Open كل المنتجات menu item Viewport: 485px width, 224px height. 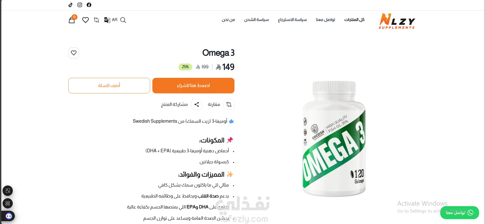pyautogui.click(x=354, y=20)
